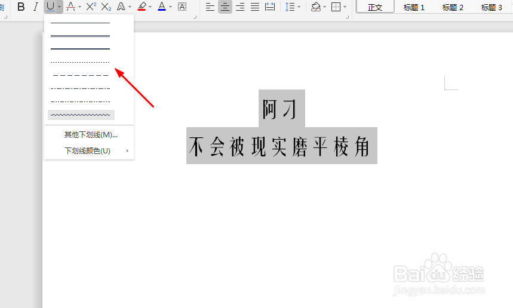
Task: Open paragraph dialog launcher
Action: 347,17
